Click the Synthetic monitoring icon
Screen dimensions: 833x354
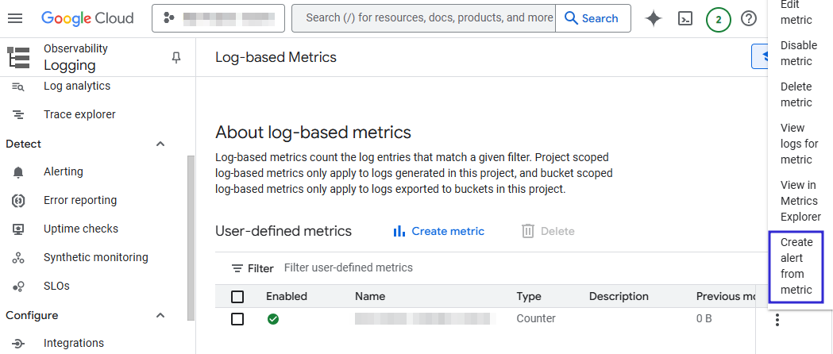[18, 258]
